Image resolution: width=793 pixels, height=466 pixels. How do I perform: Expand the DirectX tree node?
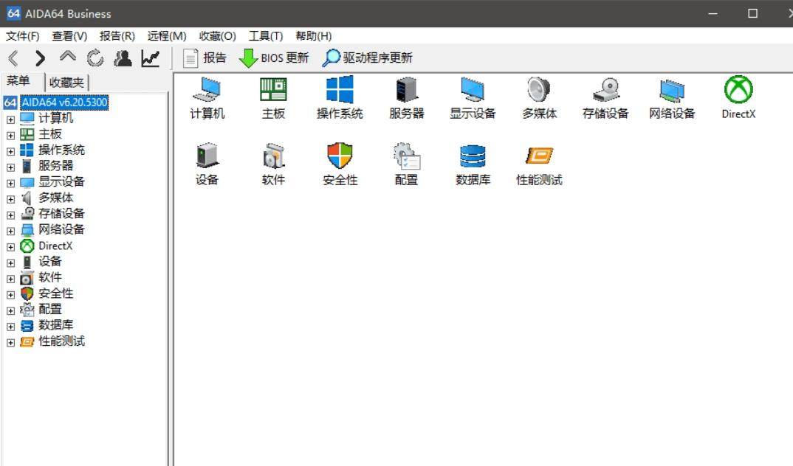(10, 247)
